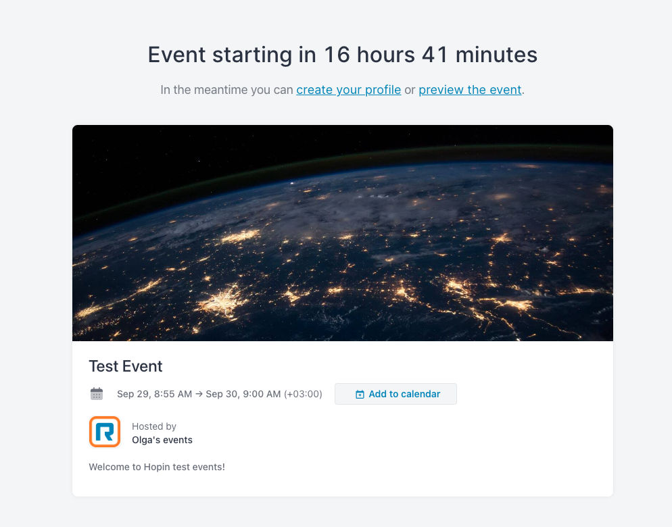This screenshot has height=527, width=672.
Task: Click the Add to calendar button
Action: pos(395,394)
